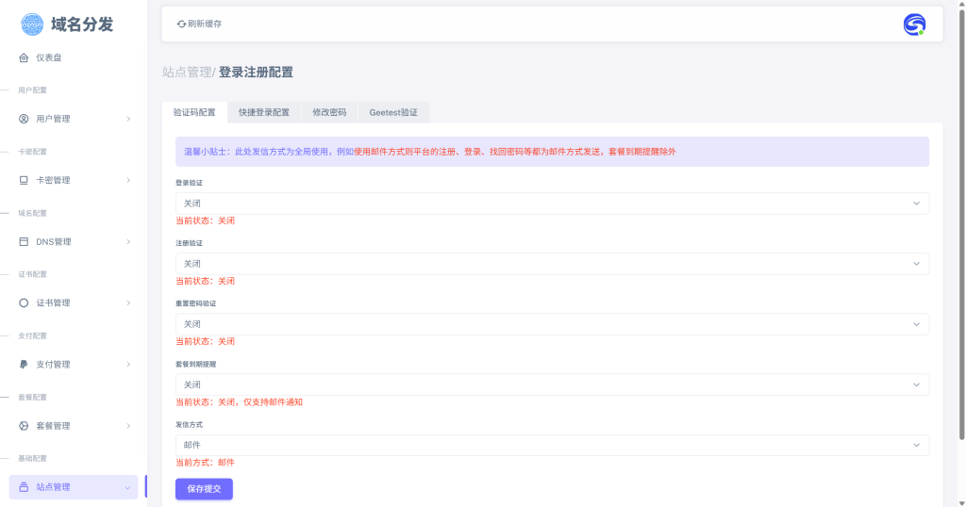Click the scrollbar down arrow
Image resolution: width=966 pixels, height=507 pixels.
961,503
